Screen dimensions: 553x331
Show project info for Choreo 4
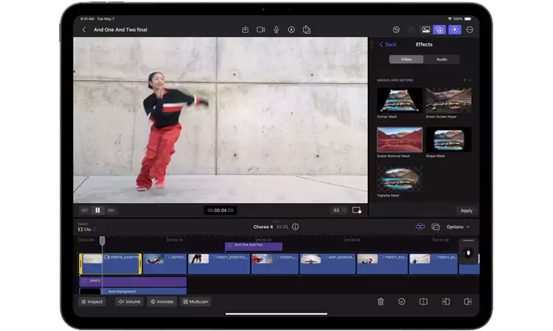[295, 227]
